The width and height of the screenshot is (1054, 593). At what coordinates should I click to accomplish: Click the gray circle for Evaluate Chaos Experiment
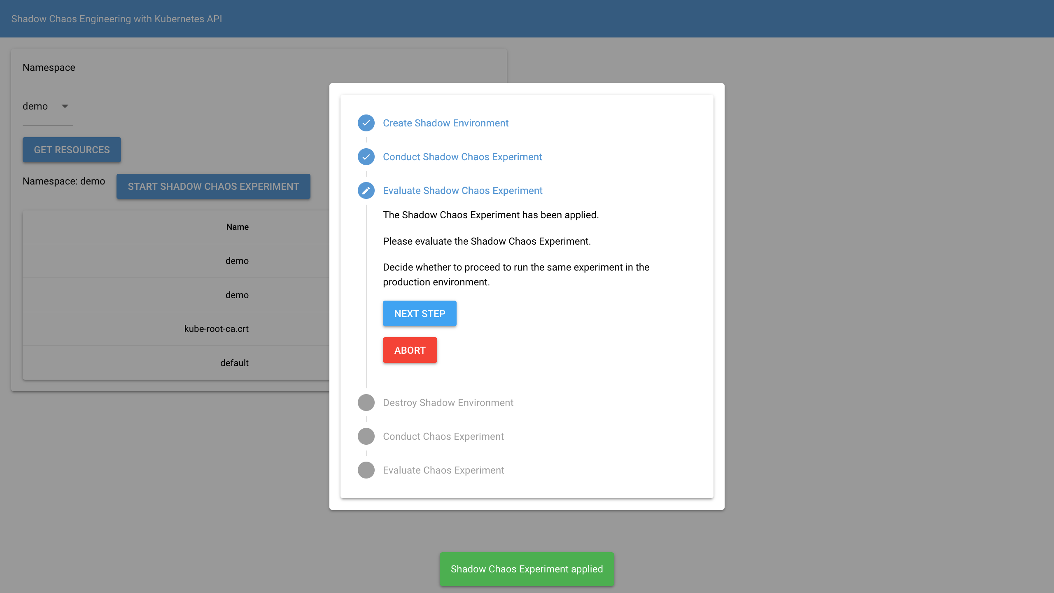[366, 470]
